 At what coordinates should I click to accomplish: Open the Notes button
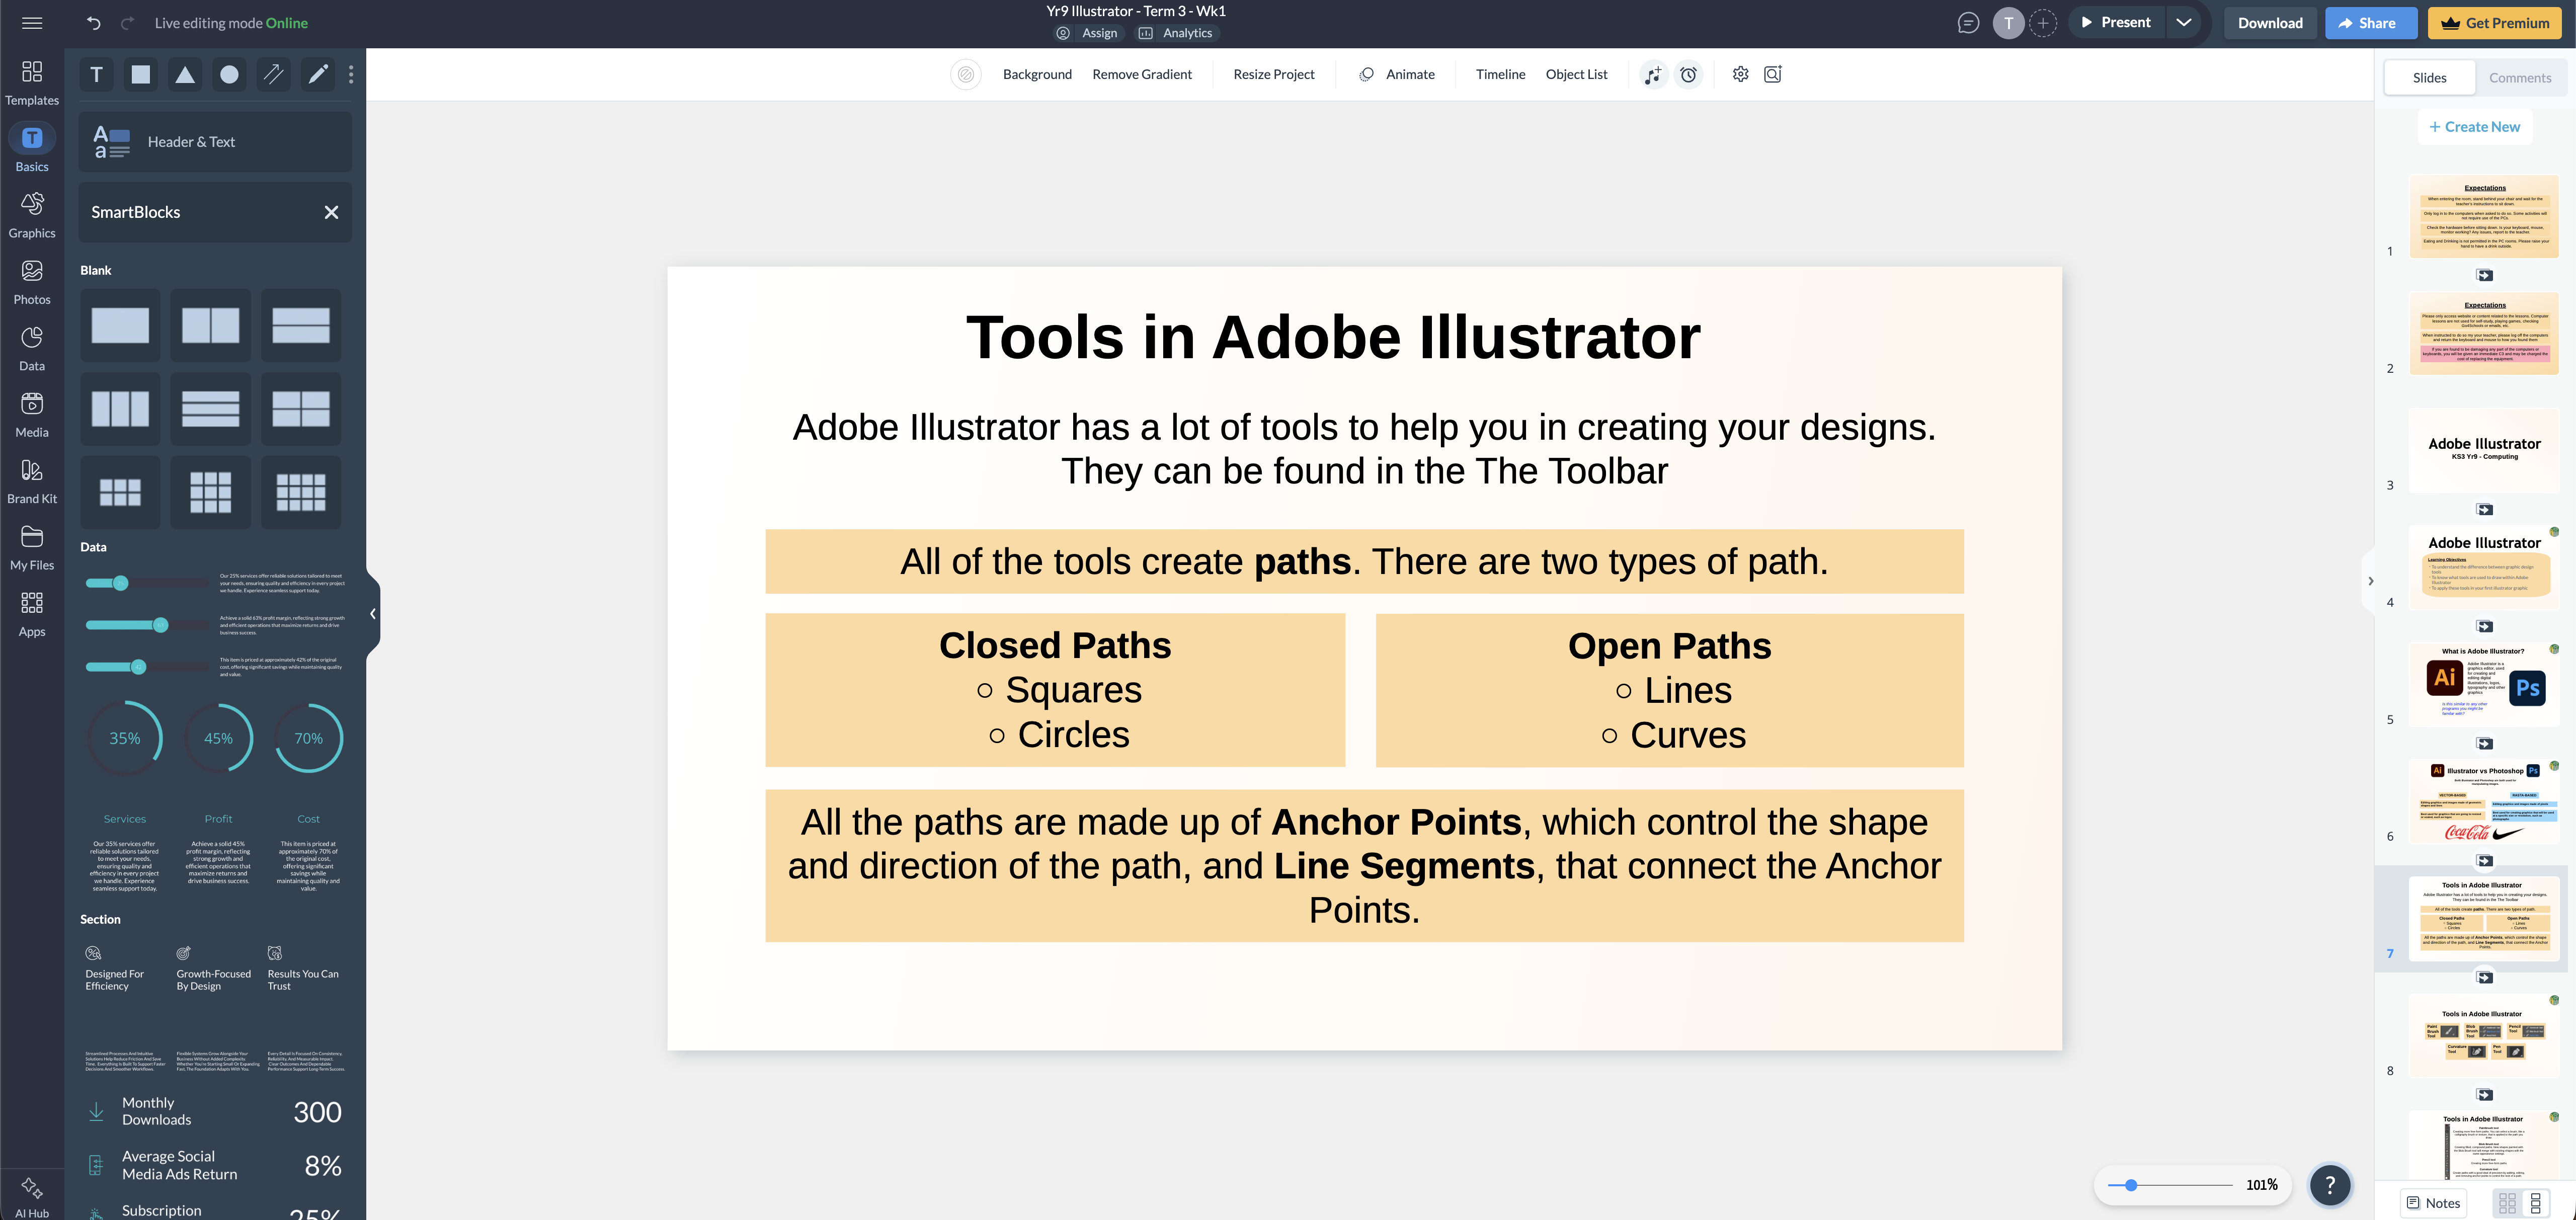pyautogui.click(x=2433, y=1203)
